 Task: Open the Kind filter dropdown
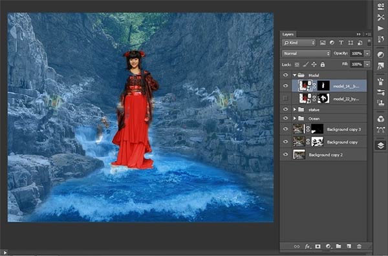pyautogui.click(x=299, y=43)
